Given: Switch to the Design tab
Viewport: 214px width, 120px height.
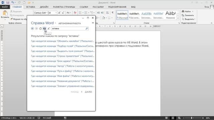Looking at the screenshot, I should (44, 7).
